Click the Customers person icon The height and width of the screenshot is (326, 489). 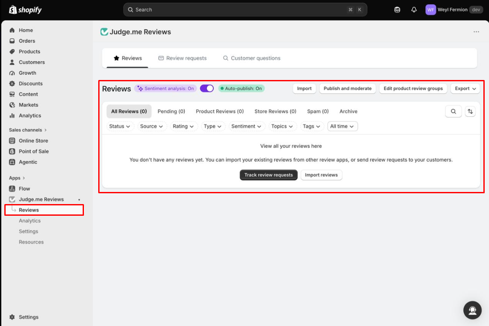[12, 62]
